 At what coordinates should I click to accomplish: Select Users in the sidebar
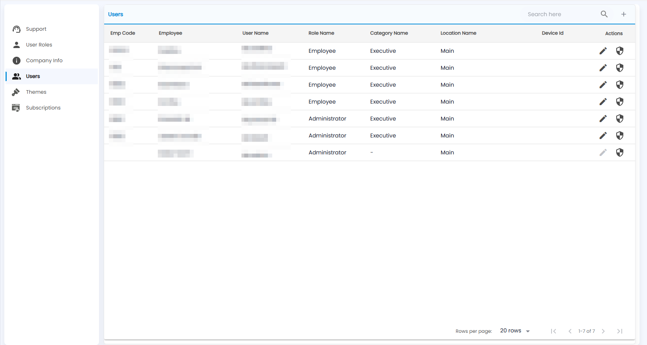(52, 76)
